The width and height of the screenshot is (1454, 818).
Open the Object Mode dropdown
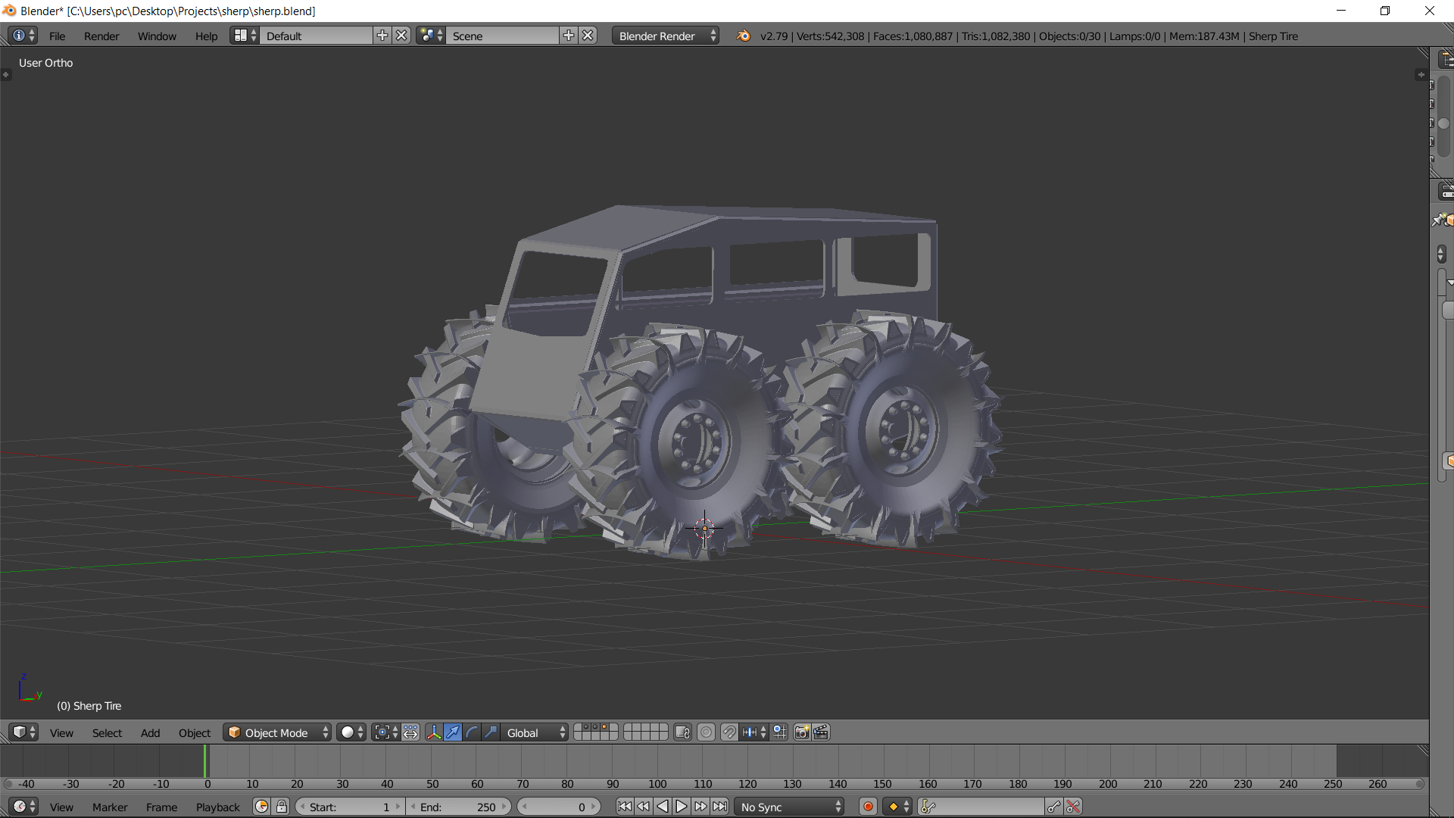(277, 732)
